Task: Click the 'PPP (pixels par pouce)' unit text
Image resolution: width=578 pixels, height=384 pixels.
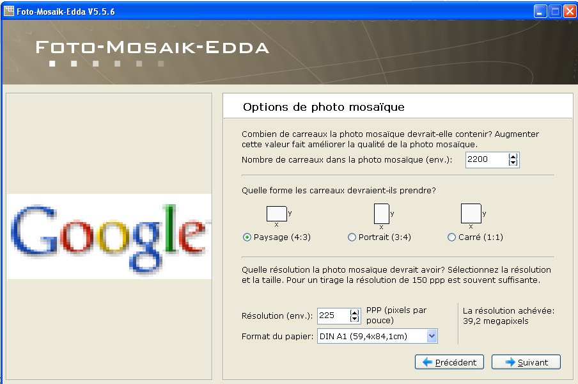Action: click(396, 316)
